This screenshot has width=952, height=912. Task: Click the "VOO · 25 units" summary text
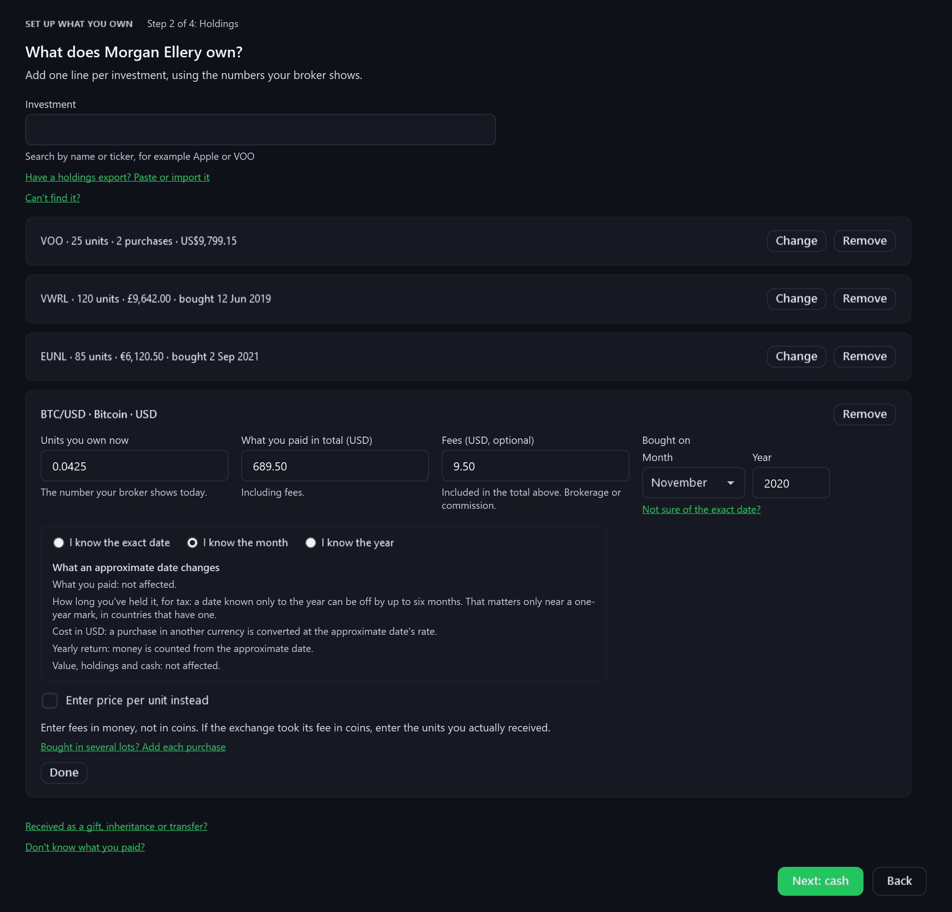click(139, 241)
